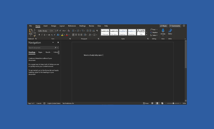The image size is (214, 129).
Task: Collapse the ribbon with chevron
Action: click(x=185, y=39)
